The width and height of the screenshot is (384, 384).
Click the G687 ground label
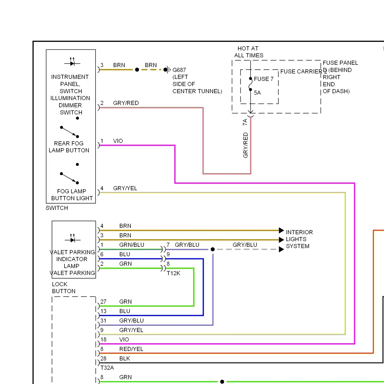point(179,70)
